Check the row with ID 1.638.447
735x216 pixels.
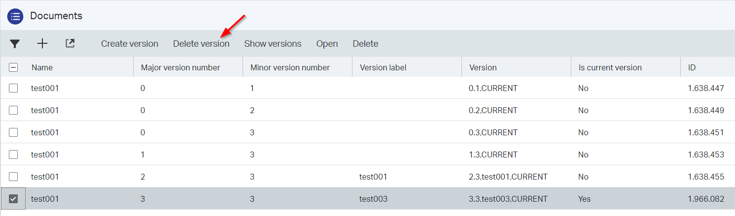point(13,88)
